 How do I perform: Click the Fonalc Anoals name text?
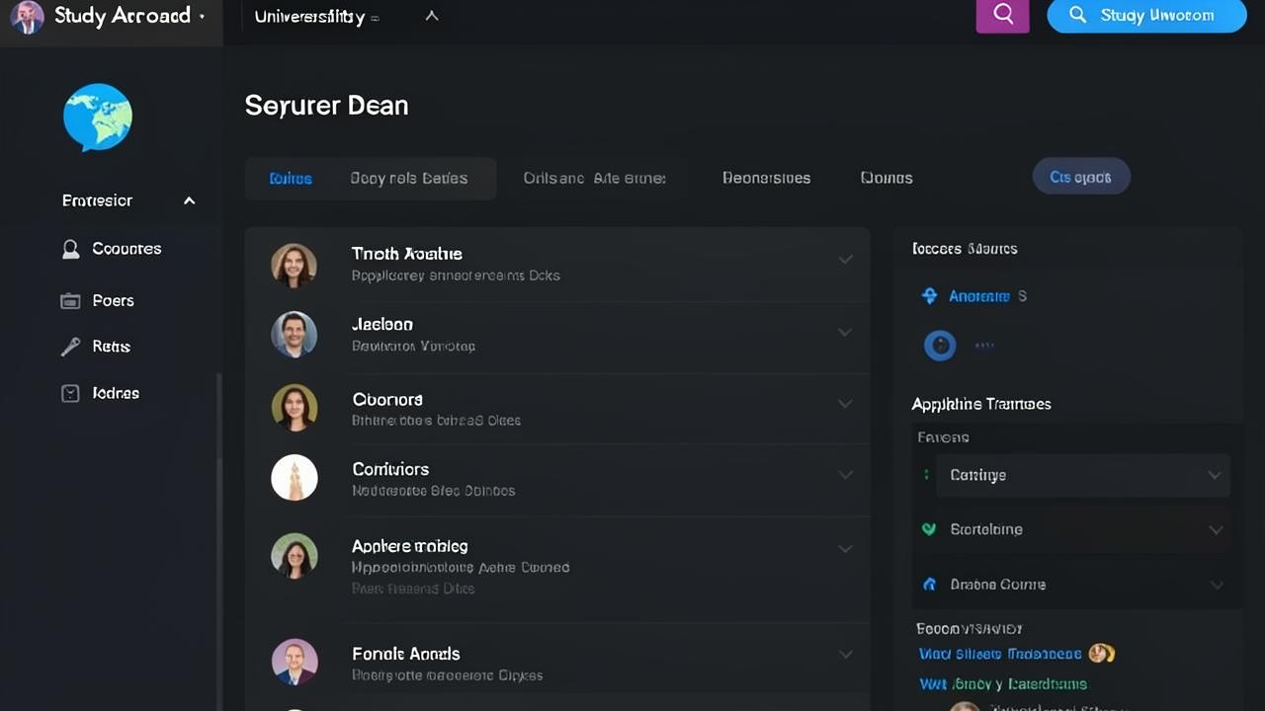[406, 654]
